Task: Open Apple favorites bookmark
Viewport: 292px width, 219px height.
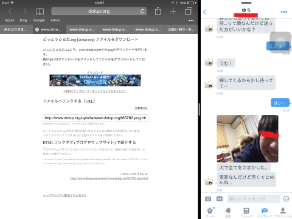Action: [x=10, y=20]
